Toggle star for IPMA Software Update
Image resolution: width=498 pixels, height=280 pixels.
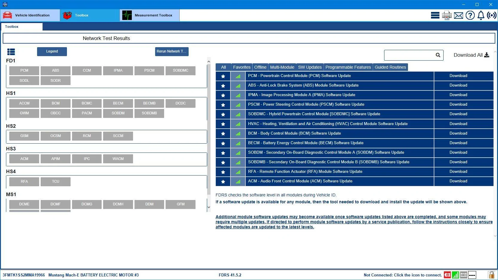coord(223,95)
